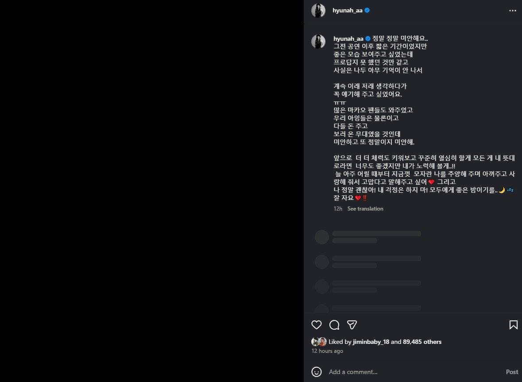Focus the Add a comment field

[x=415, y=372]
